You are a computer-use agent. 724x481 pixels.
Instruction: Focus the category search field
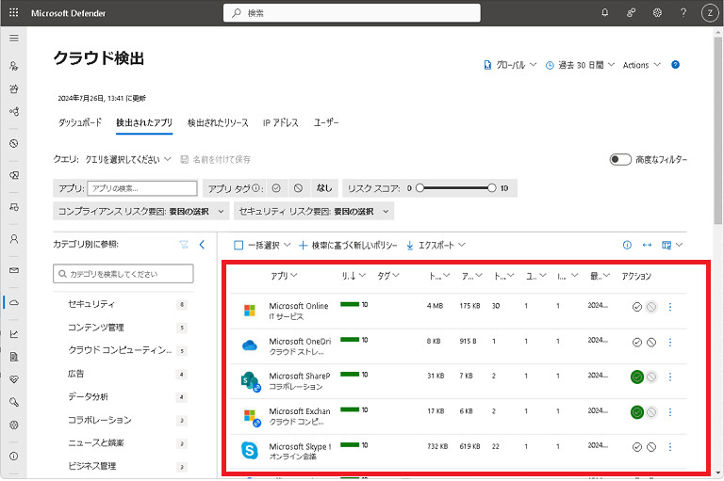[x=123, y=274]
